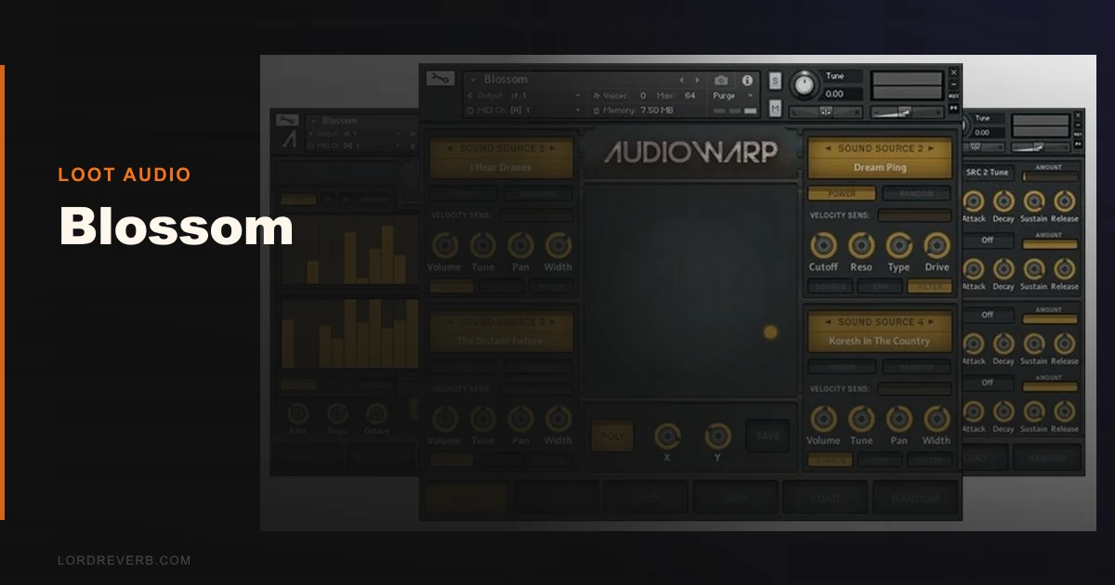Screen dimensions: 1115x585
Task: Toggle the POLY mode button
Action: (611, 435)
